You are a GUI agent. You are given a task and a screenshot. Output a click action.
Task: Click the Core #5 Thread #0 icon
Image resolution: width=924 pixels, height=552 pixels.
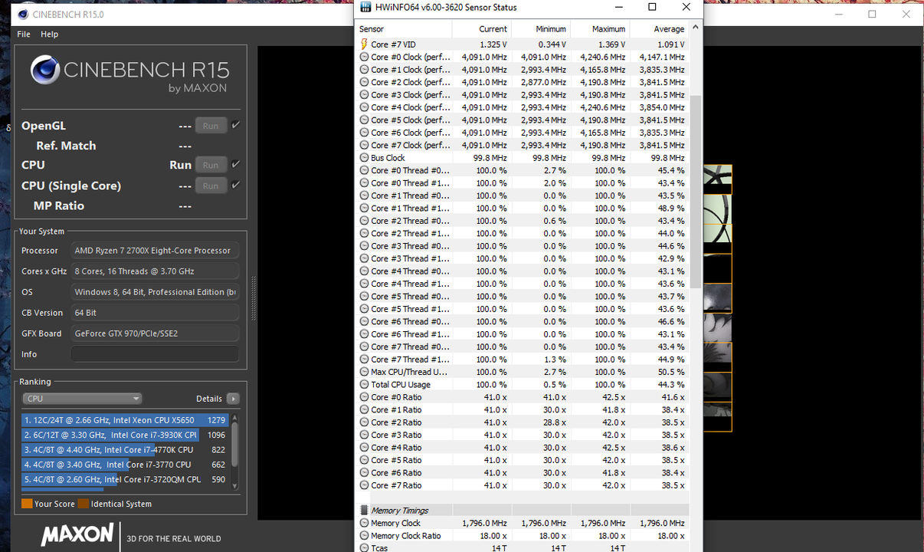(364, 296)
